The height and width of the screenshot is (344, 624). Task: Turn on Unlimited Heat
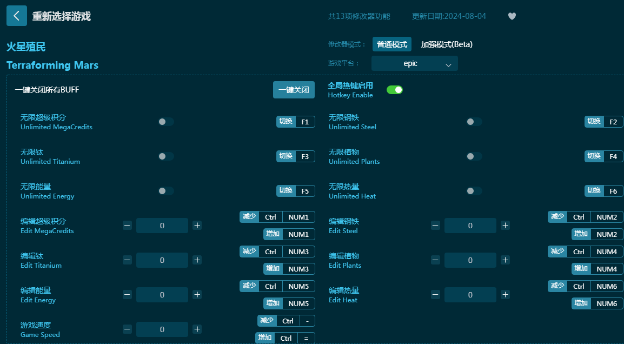pyautogui.click(x=474, y=191)
